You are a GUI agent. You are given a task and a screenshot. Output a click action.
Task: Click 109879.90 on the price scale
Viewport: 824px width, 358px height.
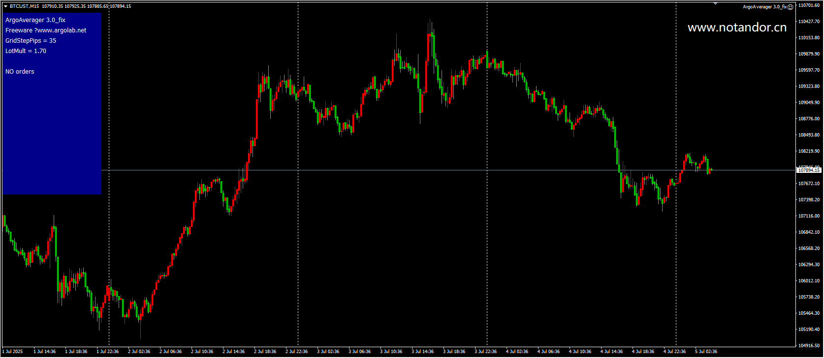click(809, 54)
